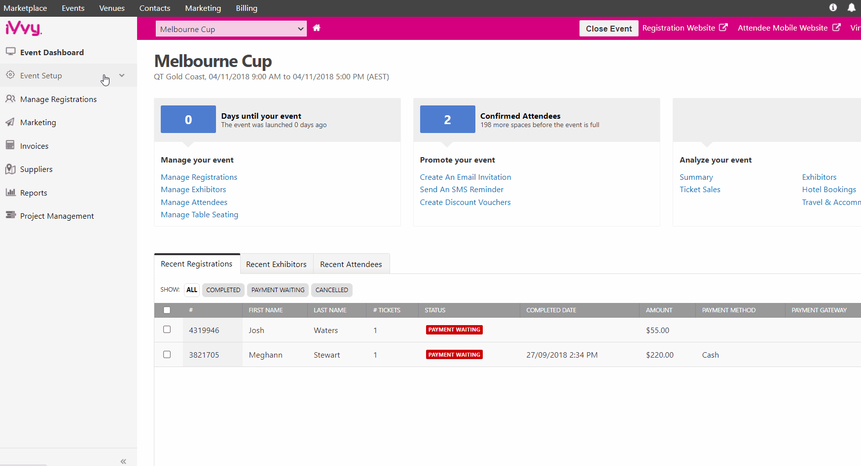This screenshot has width=861, height=466.
Task: Open Suppliers in sidebar
Action: (x=36, y=169)
